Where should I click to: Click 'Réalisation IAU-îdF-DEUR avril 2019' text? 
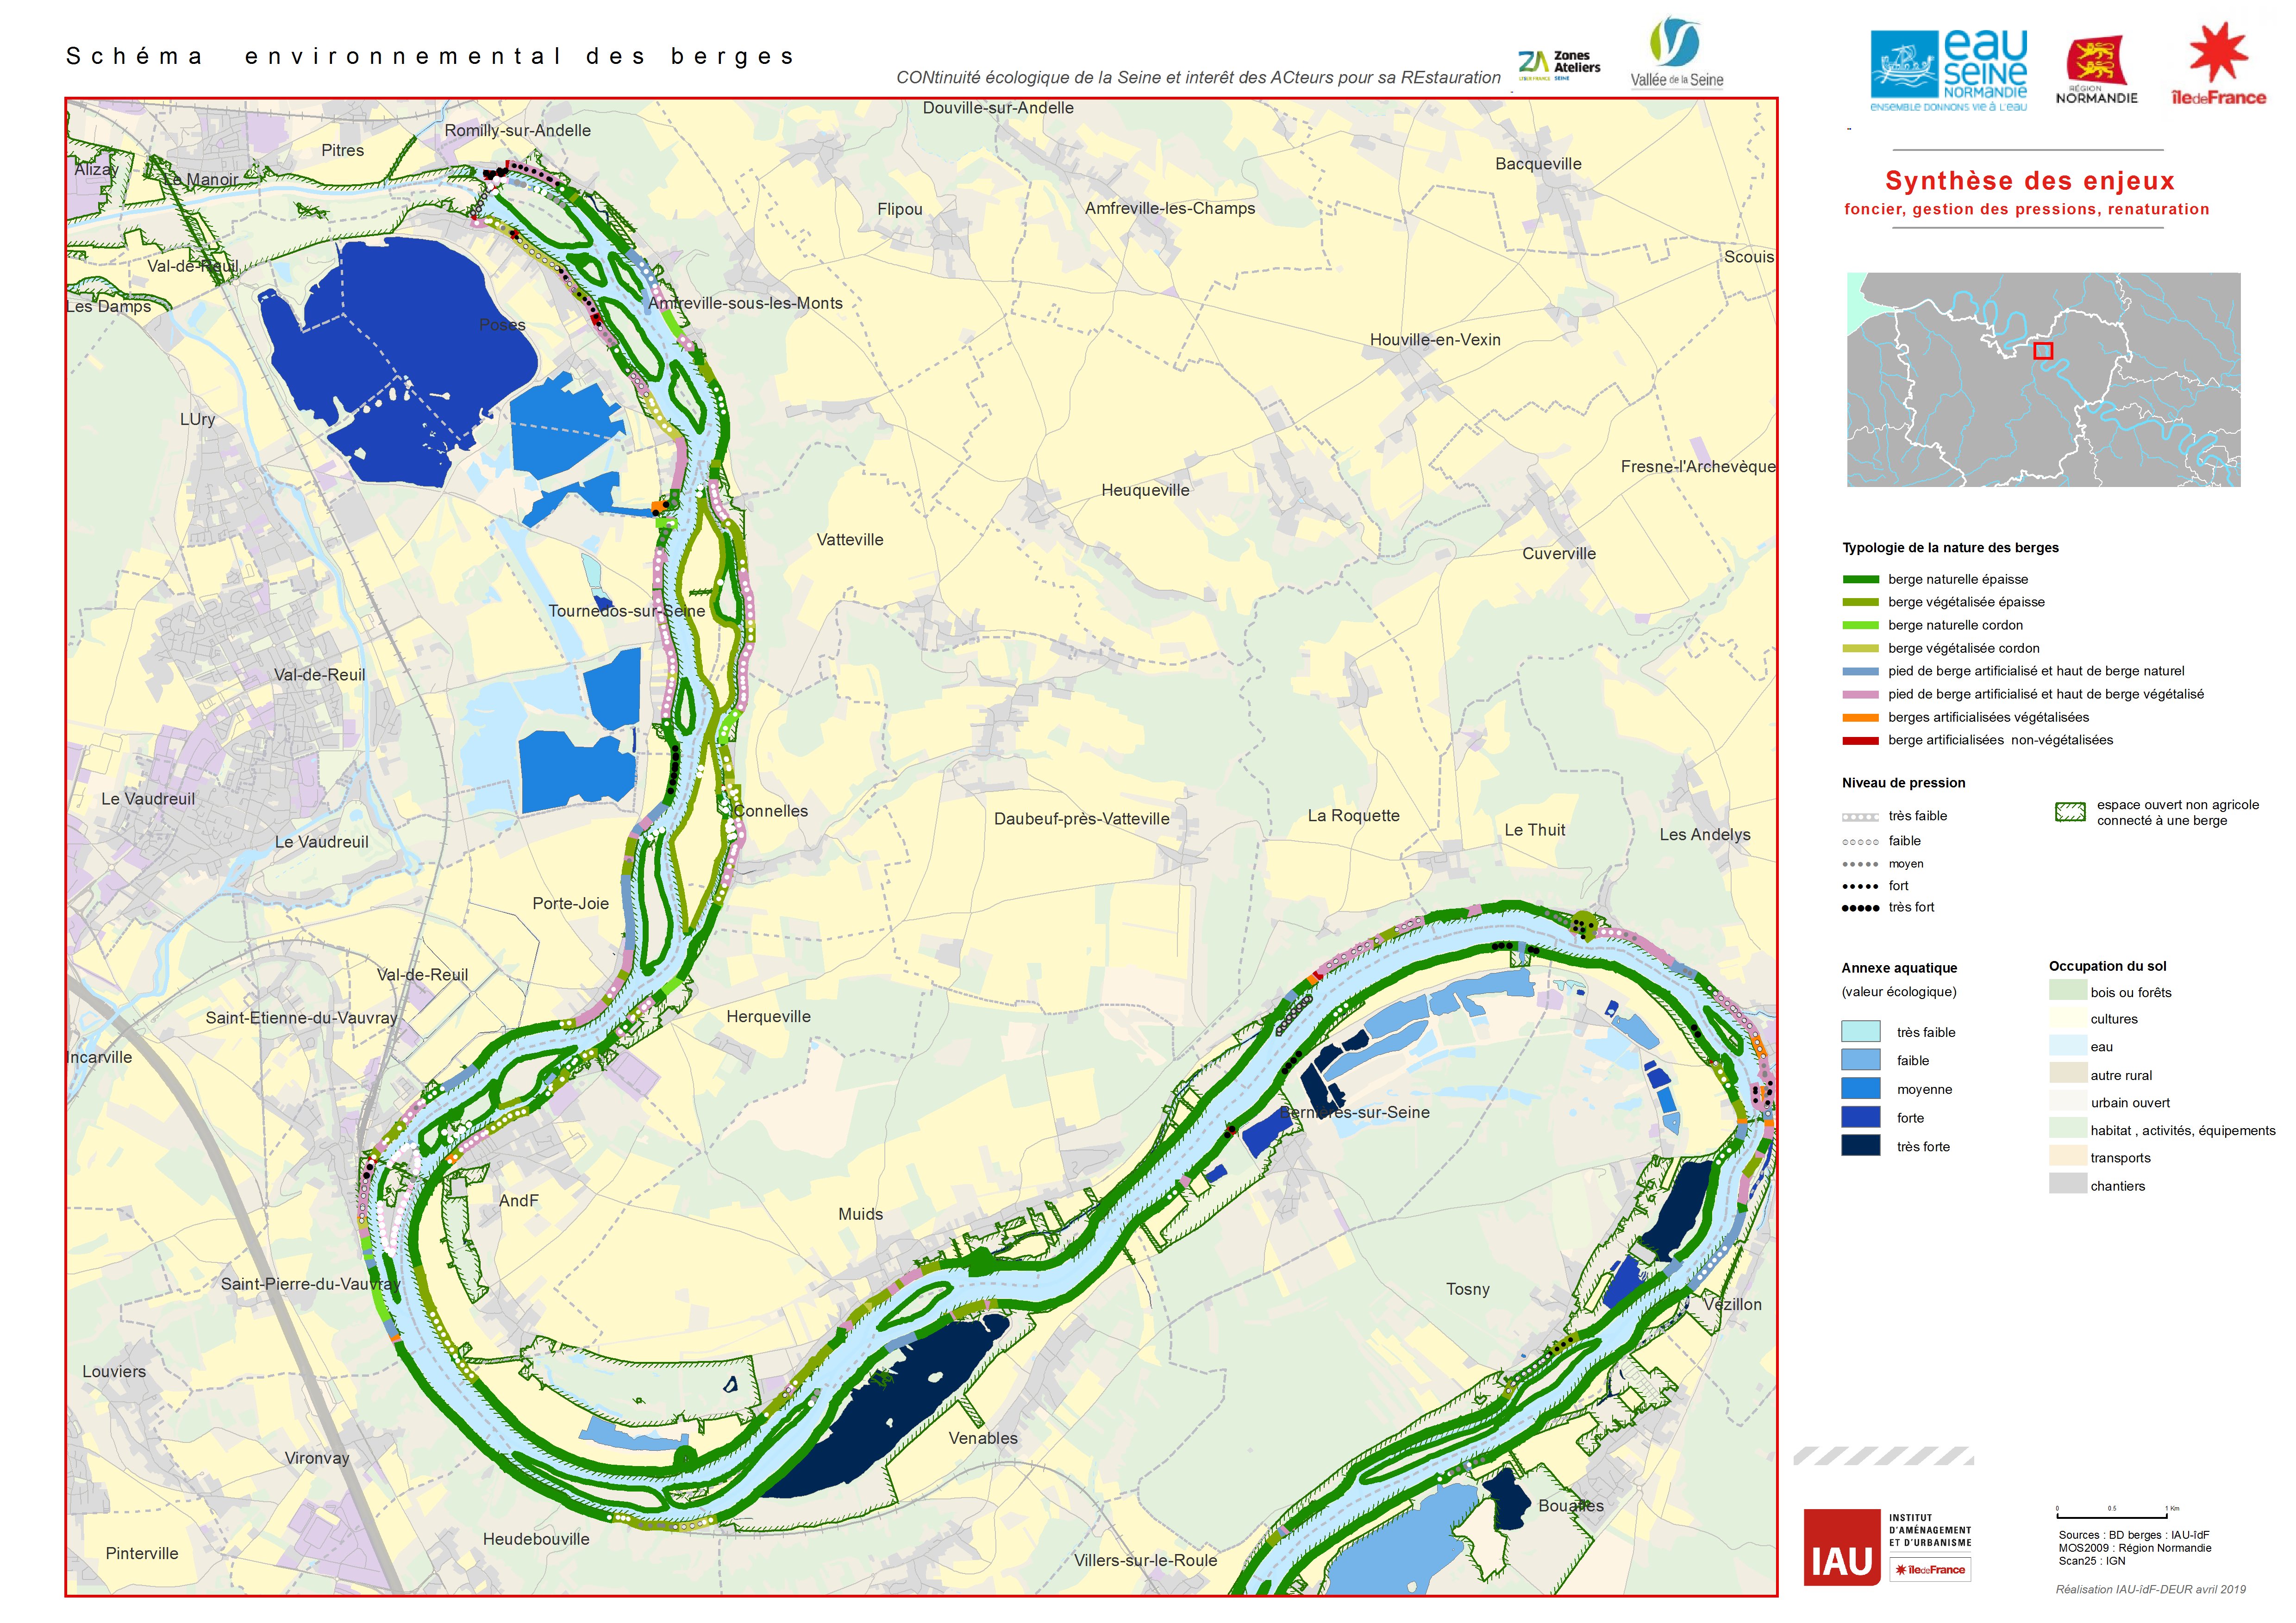(2150, 1589)
